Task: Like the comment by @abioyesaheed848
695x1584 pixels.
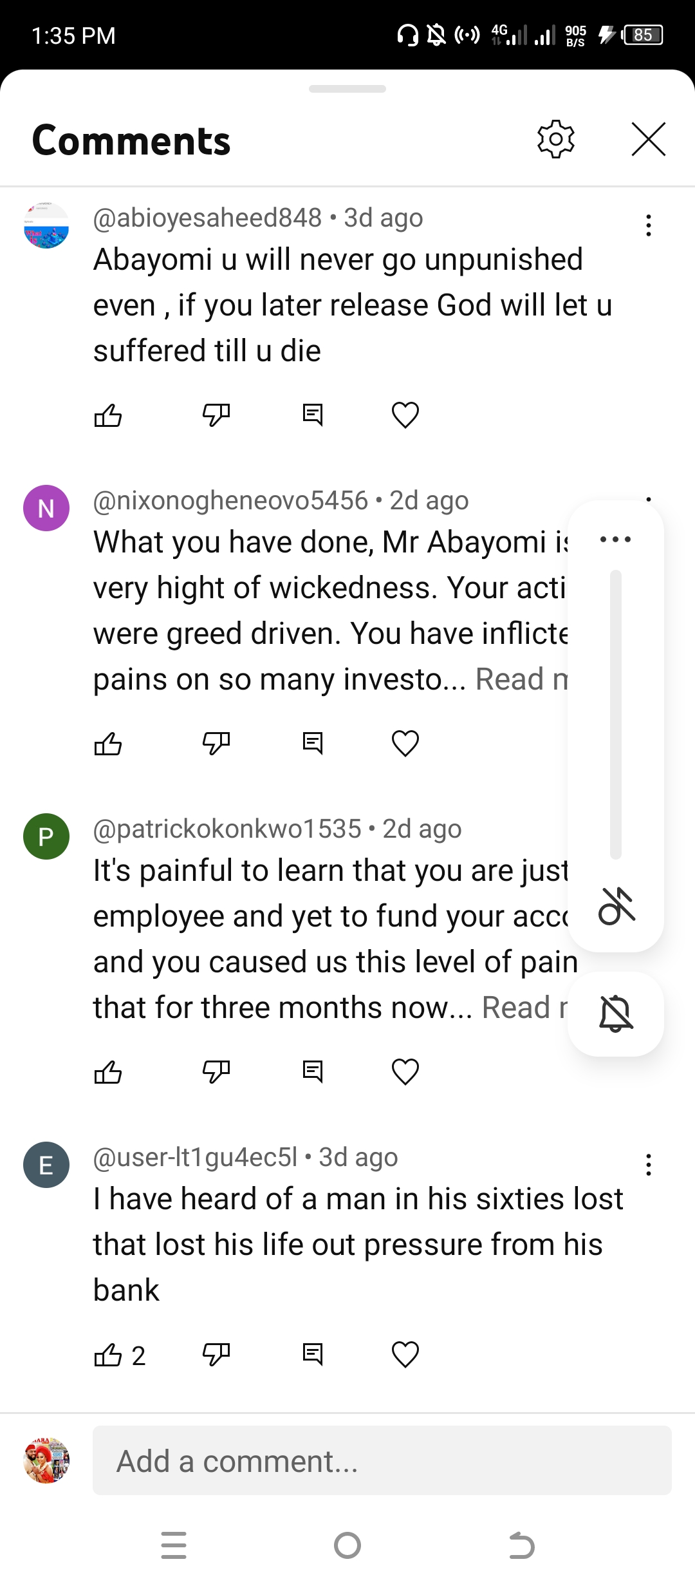Action: [108, 415]
